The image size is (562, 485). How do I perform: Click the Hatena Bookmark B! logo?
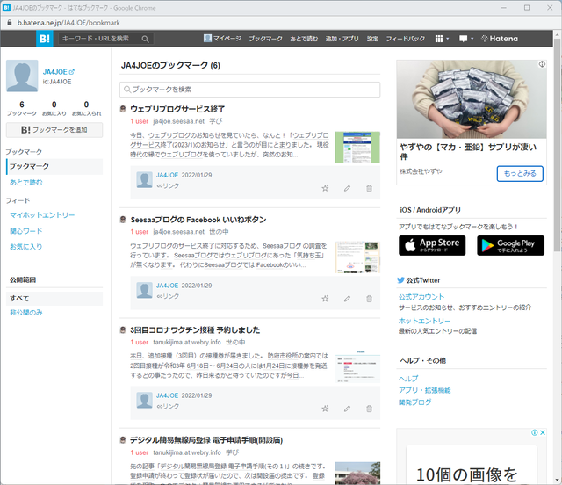tap(45, 39)
